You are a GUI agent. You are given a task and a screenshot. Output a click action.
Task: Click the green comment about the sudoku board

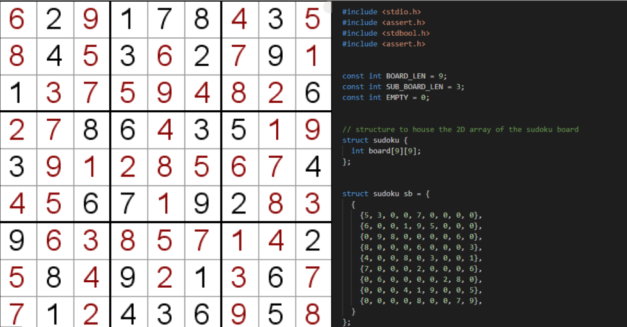click(460, 129)
